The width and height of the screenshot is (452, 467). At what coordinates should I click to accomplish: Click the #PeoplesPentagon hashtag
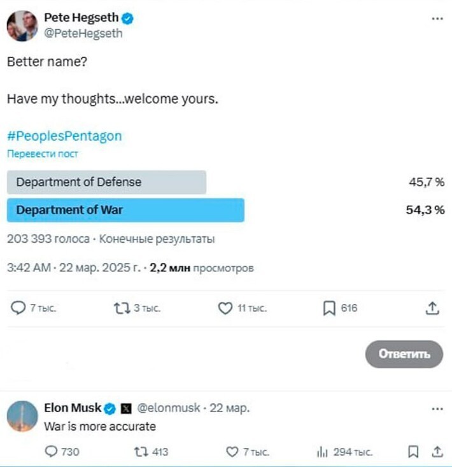click(64, 136)
